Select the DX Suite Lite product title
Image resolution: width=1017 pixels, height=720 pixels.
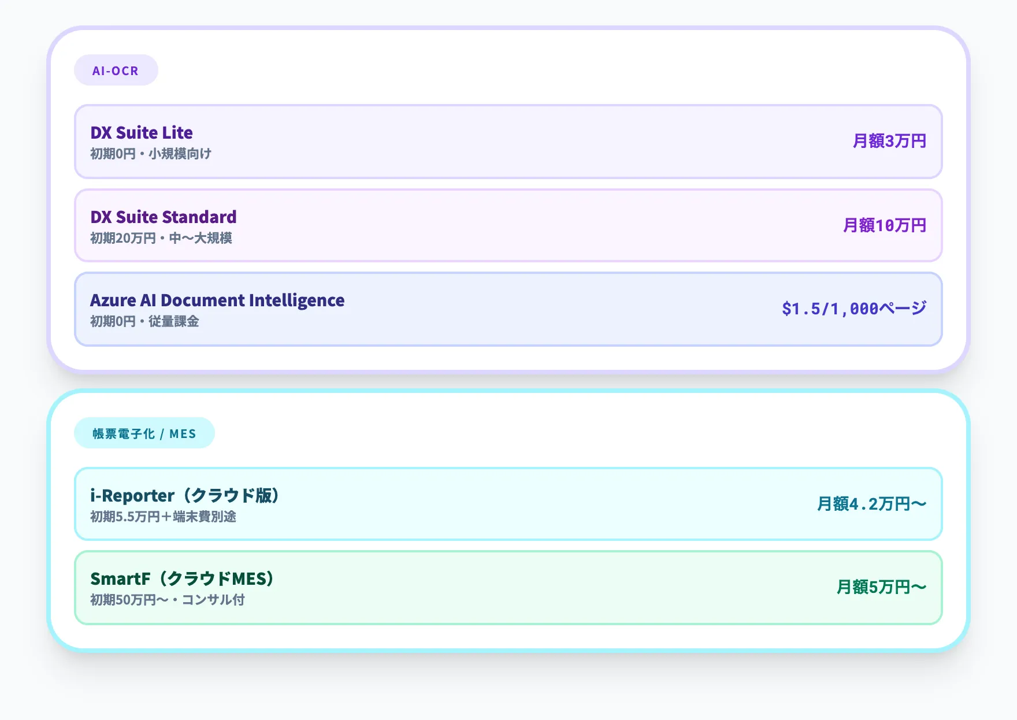tap(142, 133)
